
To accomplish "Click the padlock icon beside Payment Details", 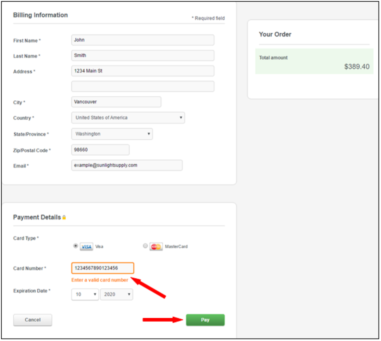I will pyautogui.click(x=64, y=217).
